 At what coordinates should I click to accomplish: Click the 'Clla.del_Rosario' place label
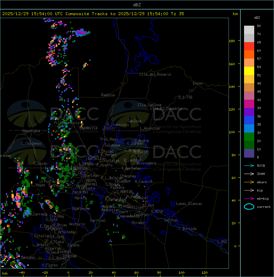tap(155, 74)
